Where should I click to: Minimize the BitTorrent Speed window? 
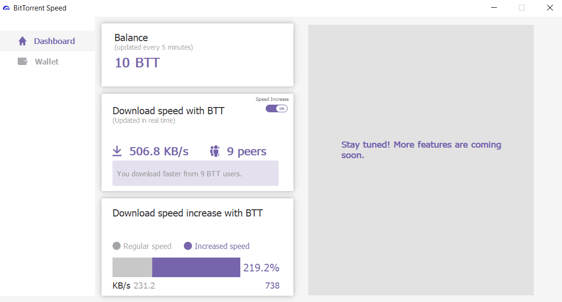494,8
